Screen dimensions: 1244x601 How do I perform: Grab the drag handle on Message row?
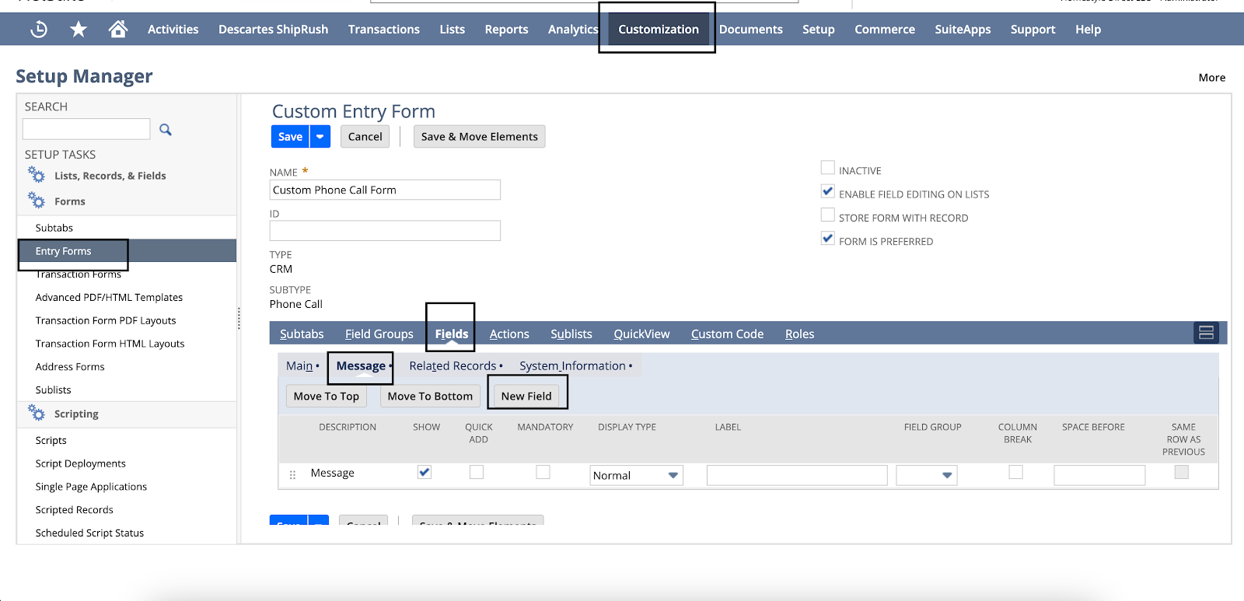click(x=292, y=474)
